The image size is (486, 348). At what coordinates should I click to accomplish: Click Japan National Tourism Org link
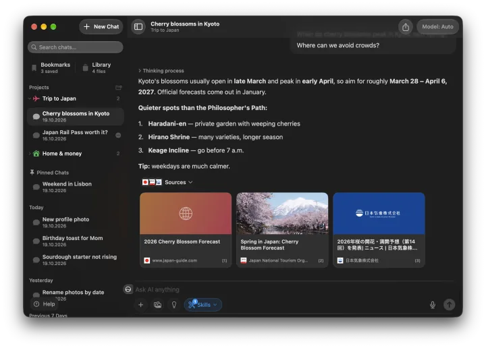point(278,261)
